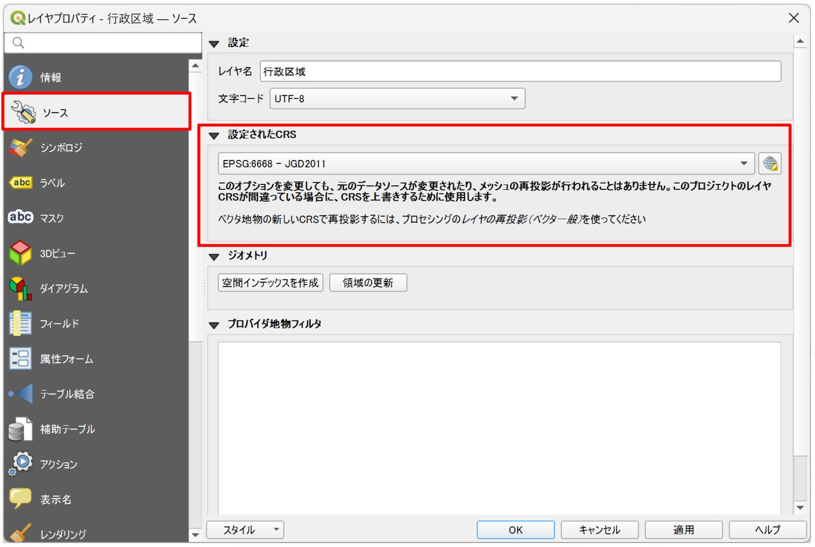Open 属性フォーム form icon
Screen dimensions: 815x547
tap(20, 359)
